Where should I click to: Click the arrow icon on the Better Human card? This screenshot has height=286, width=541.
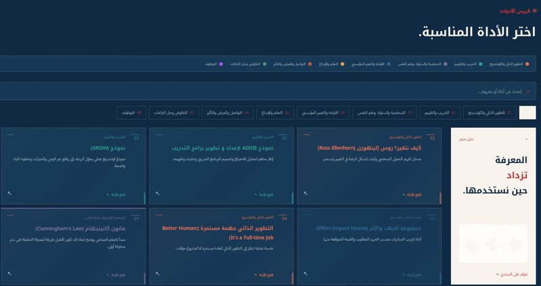pyautogui.click(x=158, y=274)
